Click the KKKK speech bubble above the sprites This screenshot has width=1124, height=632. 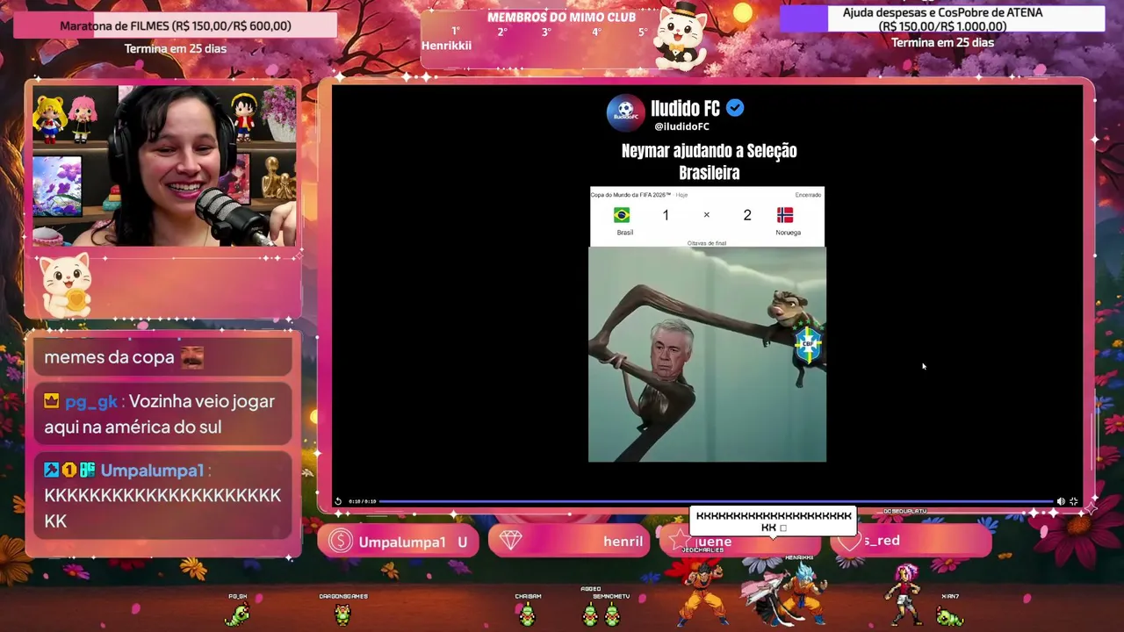point(773,521)
